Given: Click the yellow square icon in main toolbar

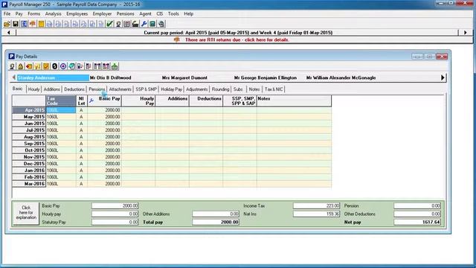Looking at the screenshot, I should [42, 24].
